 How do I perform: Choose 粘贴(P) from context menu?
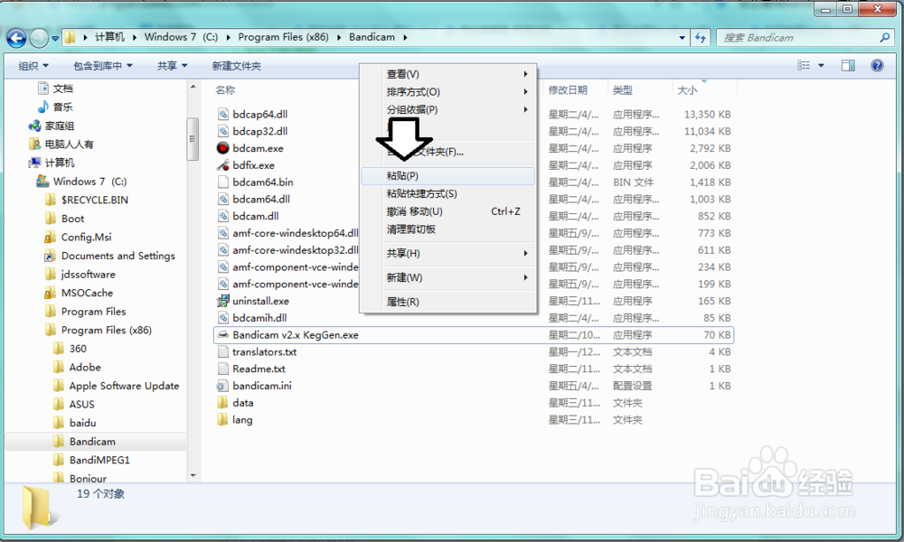pos(448,175)
